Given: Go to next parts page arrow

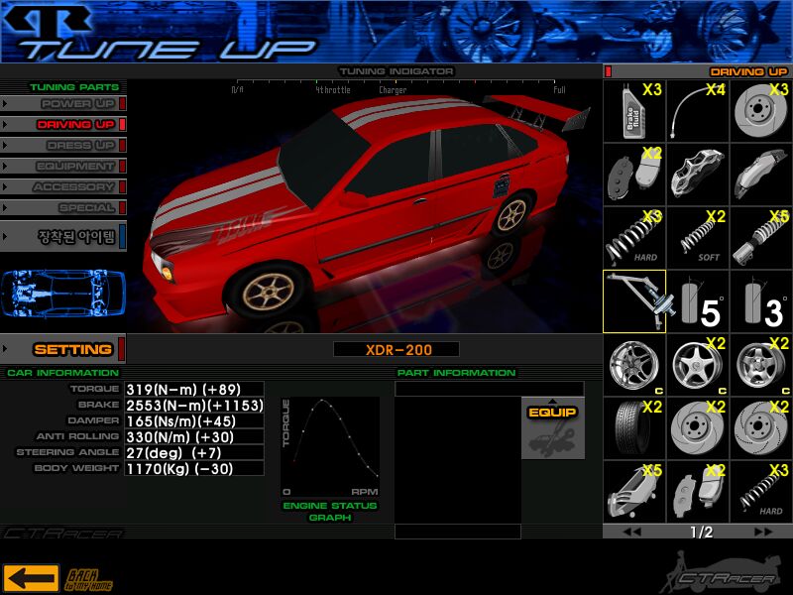Looking at the screenshot, I should tap(762, 532).
